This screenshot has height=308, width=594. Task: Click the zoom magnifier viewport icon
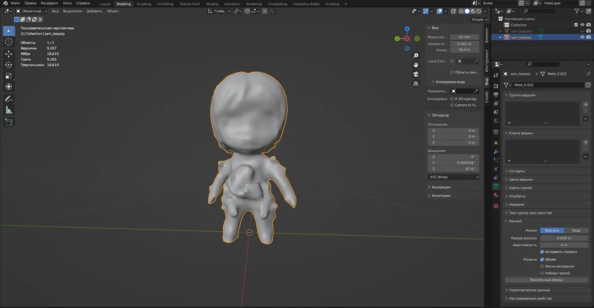click(416, 56)
